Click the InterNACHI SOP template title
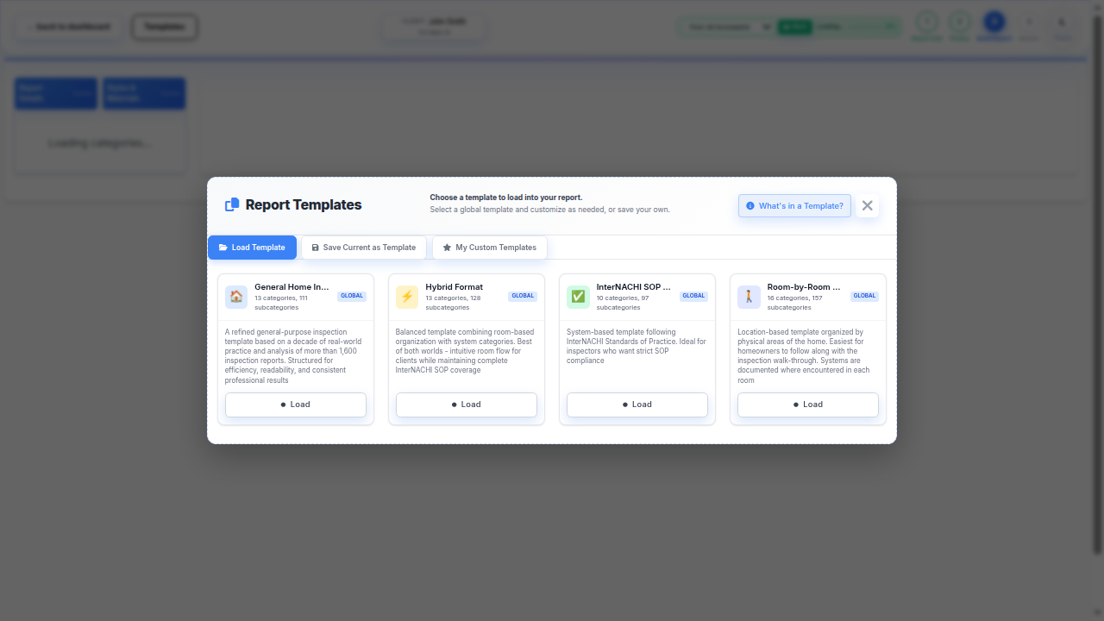This screenshot has width=1104, height=621. tap(633, 287)
